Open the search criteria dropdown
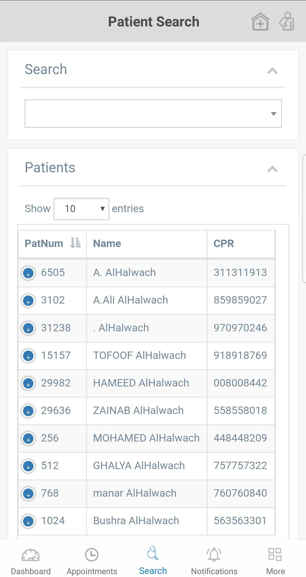Screen dimensions: 306x577 [x=153, y=114]
